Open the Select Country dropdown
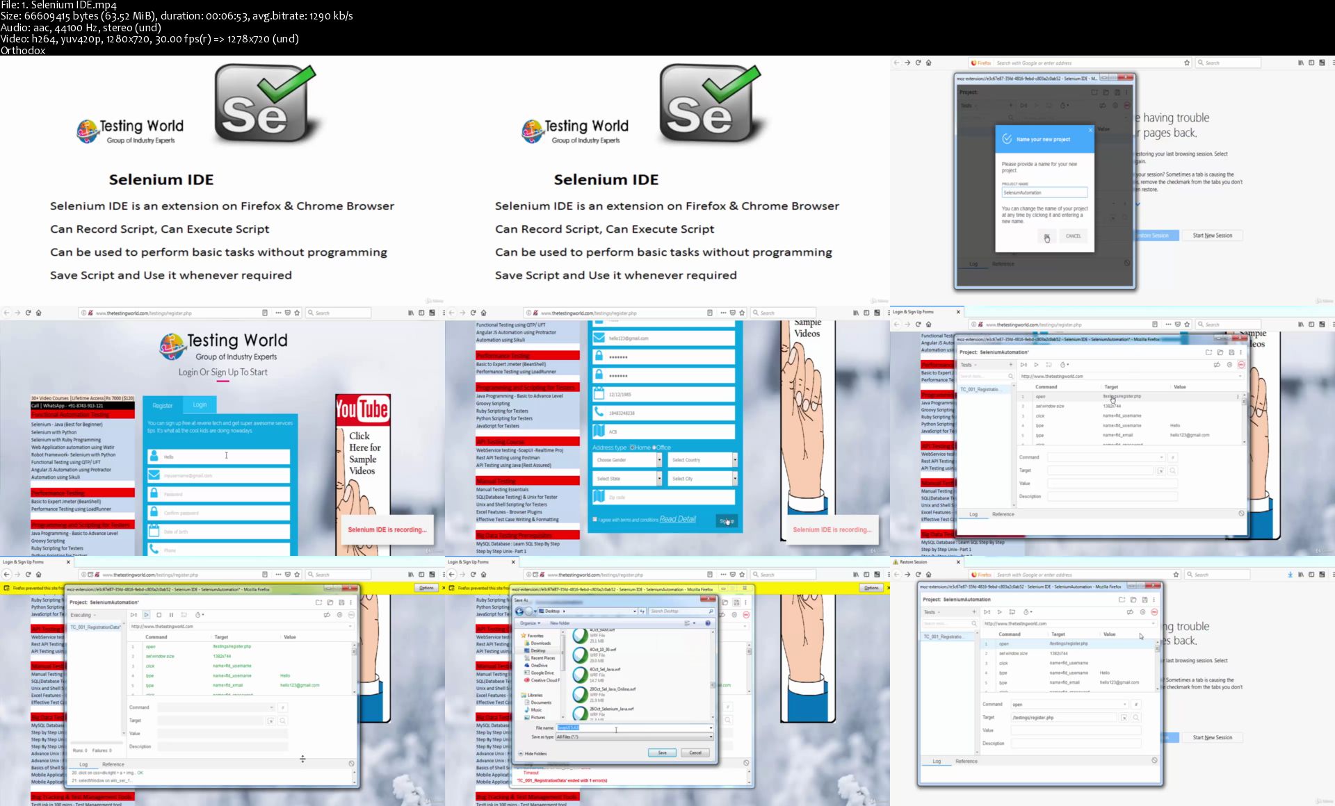This screenshot has width=1335, height=806. [702, 460]
